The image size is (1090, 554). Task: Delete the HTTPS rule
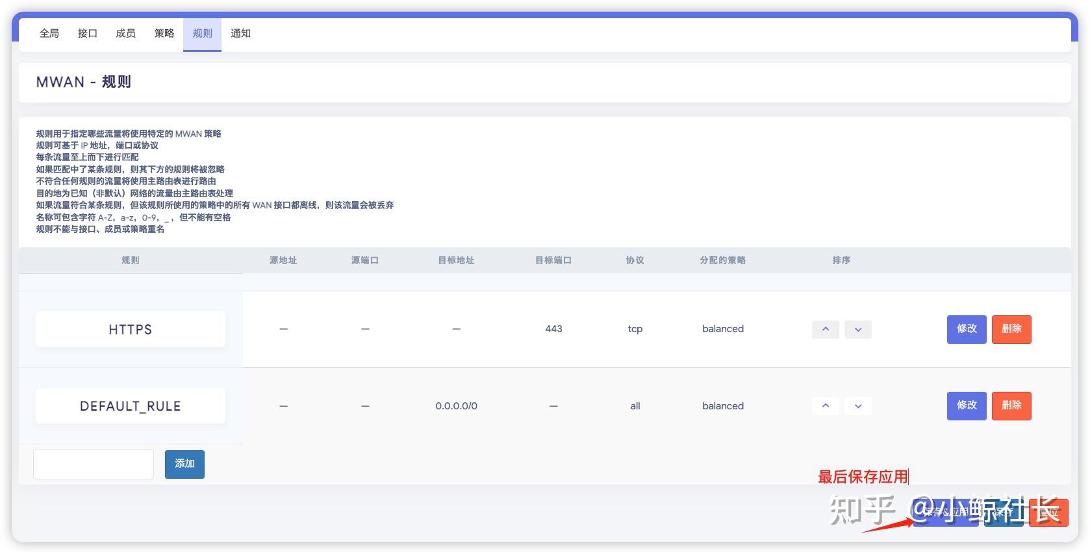(x=1011, y=330)
